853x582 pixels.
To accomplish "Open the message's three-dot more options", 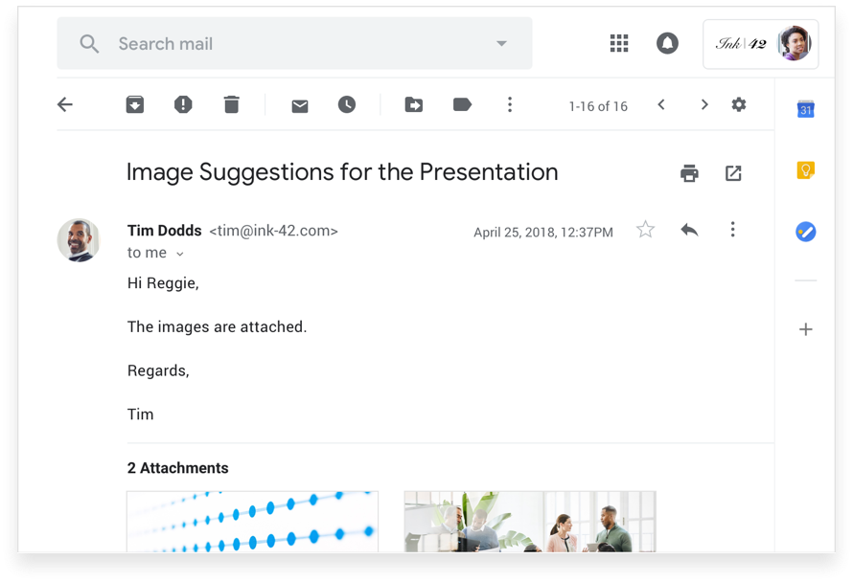I will pos(732,230).
